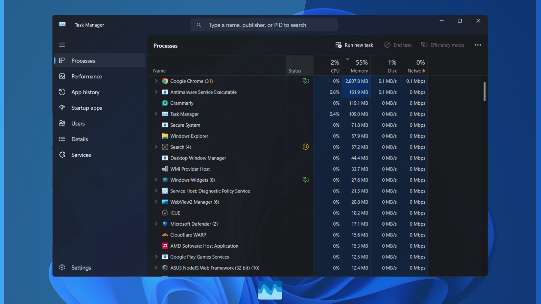Expand the ASUS NodeJS Web Framework group
This screenshot has height=304, width=541.
(x=156, y=268)
